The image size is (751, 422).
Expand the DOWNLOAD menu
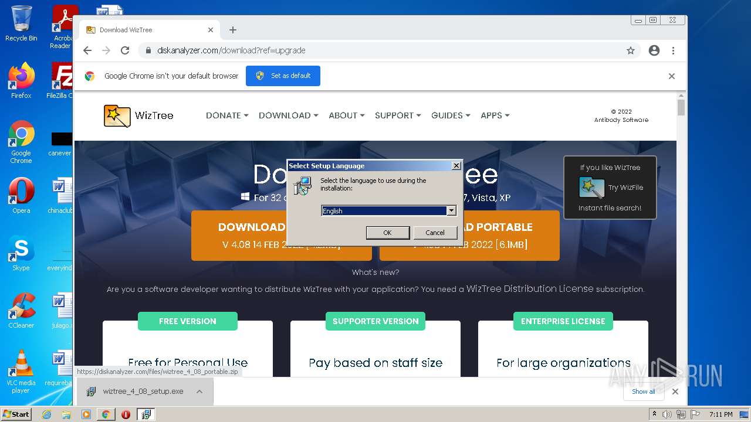pos(288,115)
